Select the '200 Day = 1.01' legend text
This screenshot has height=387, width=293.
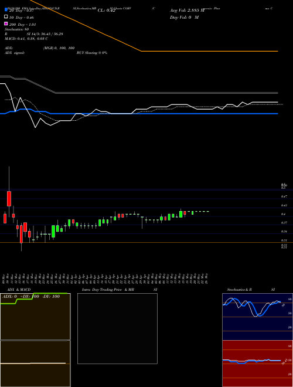(x=22, y=25)
